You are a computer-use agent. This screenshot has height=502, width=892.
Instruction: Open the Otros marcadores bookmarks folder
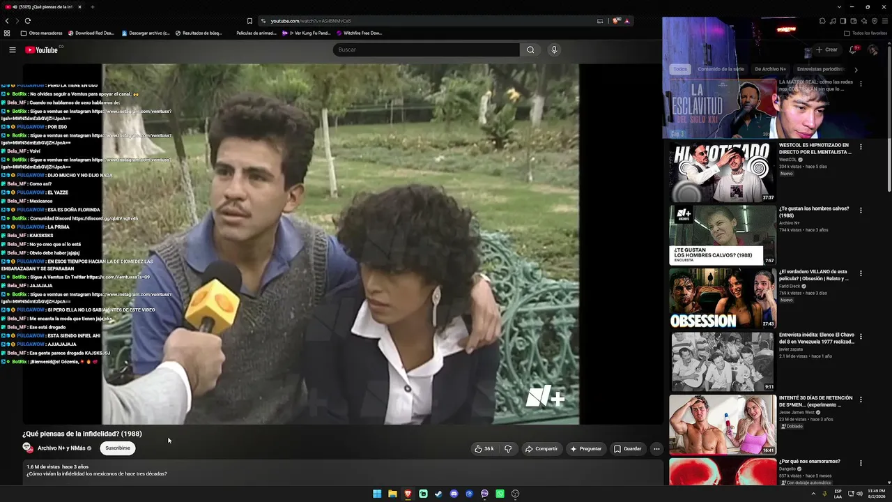tap(41, 33)
